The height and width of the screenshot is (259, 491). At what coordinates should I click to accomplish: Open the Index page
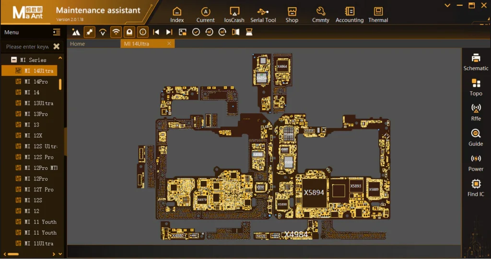pyautogui.click(x=177, y=15)
